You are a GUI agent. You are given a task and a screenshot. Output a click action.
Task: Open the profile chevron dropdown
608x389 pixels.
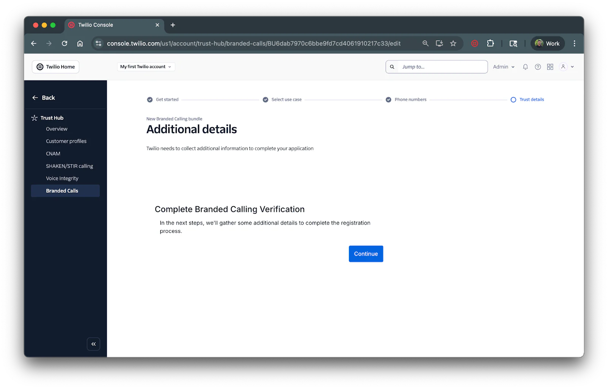pos(572,66)
